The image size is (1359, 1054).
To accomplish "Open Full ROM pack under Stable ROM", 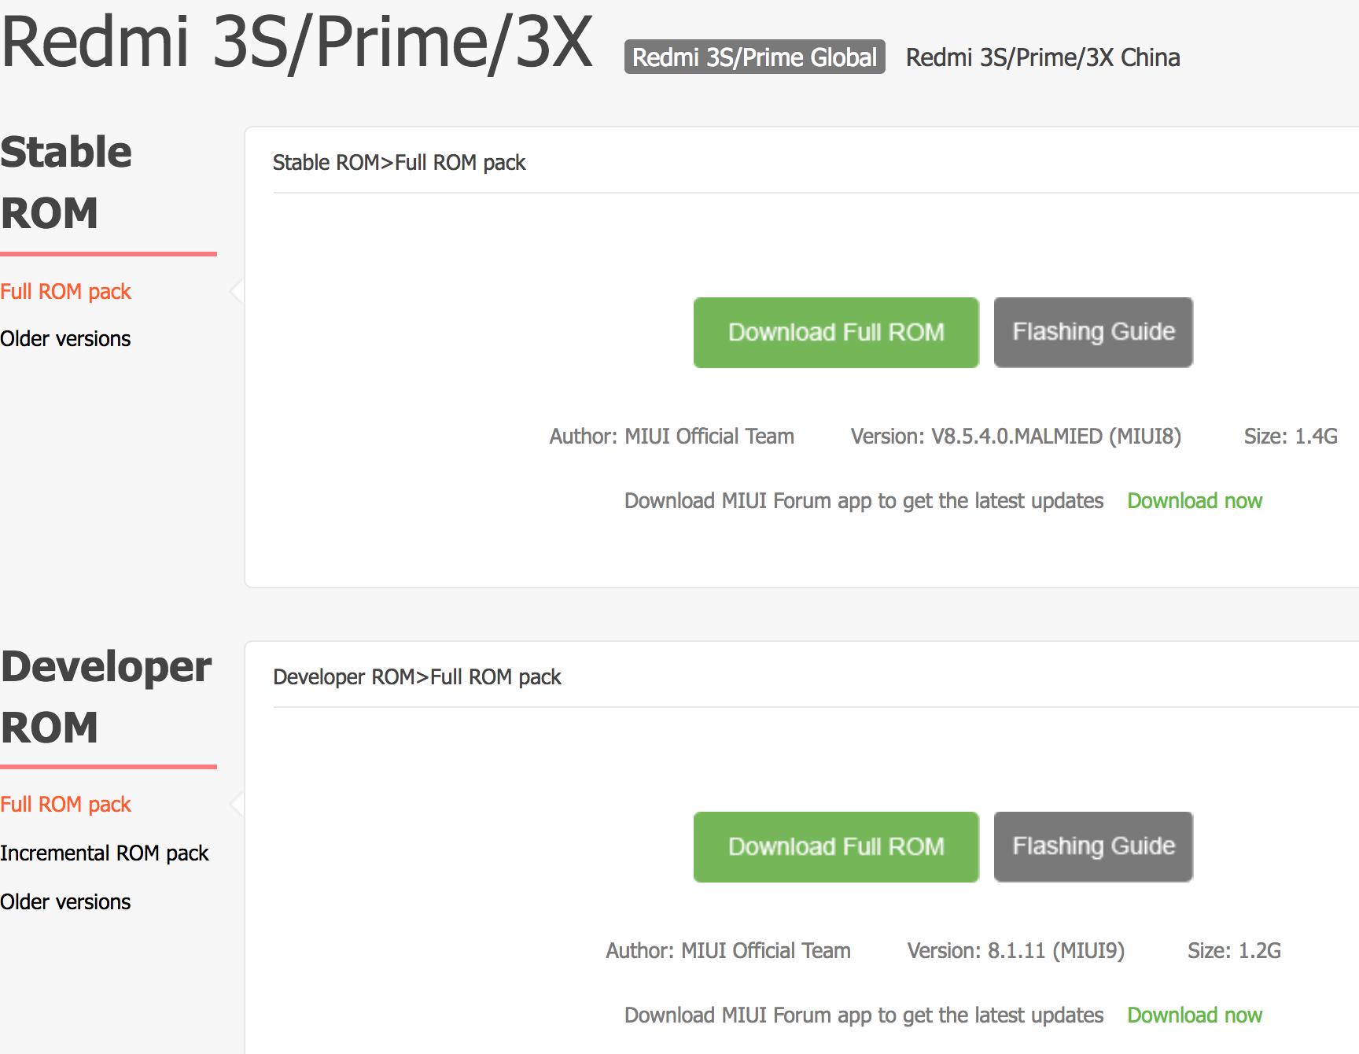I will point(65,292).
